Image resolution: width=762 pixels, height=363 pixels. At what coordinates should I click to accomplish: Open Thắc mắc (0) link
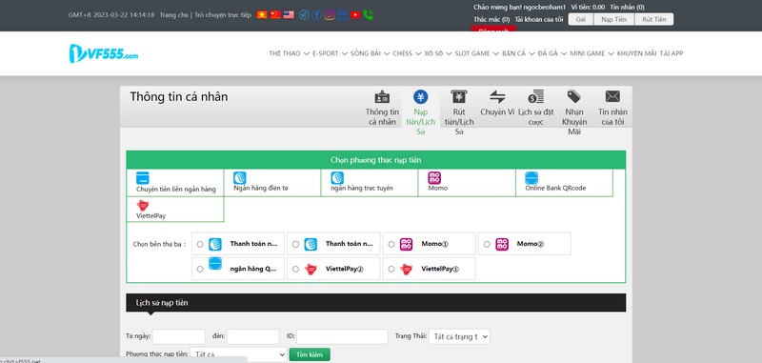pyautogui.click(x=491, y=19)
